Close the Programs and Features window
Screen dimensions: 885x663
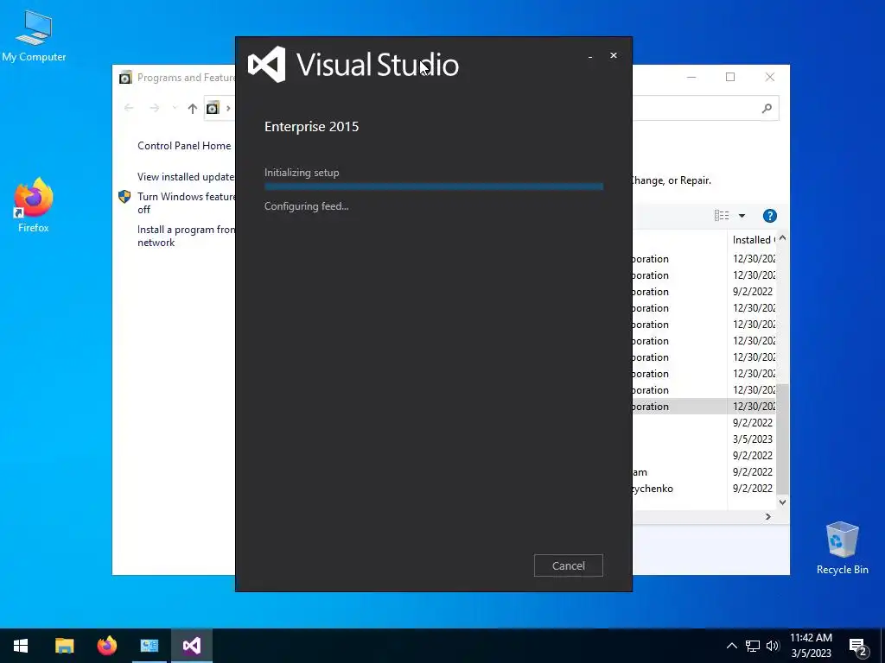770,77
